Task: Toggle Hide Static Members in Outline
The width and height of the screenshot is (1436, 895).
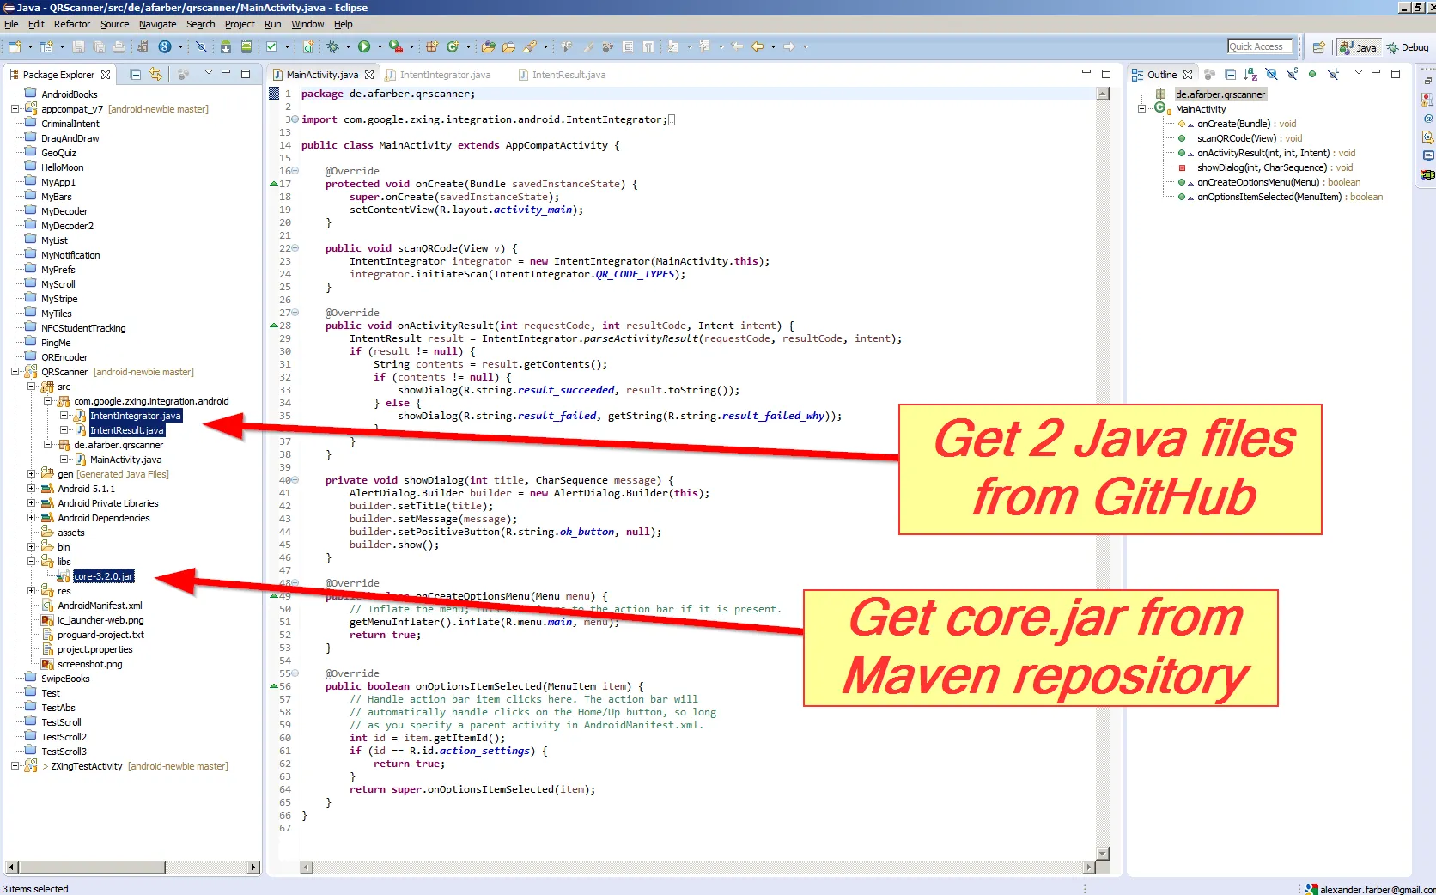Action: (x=1292, y=75)
